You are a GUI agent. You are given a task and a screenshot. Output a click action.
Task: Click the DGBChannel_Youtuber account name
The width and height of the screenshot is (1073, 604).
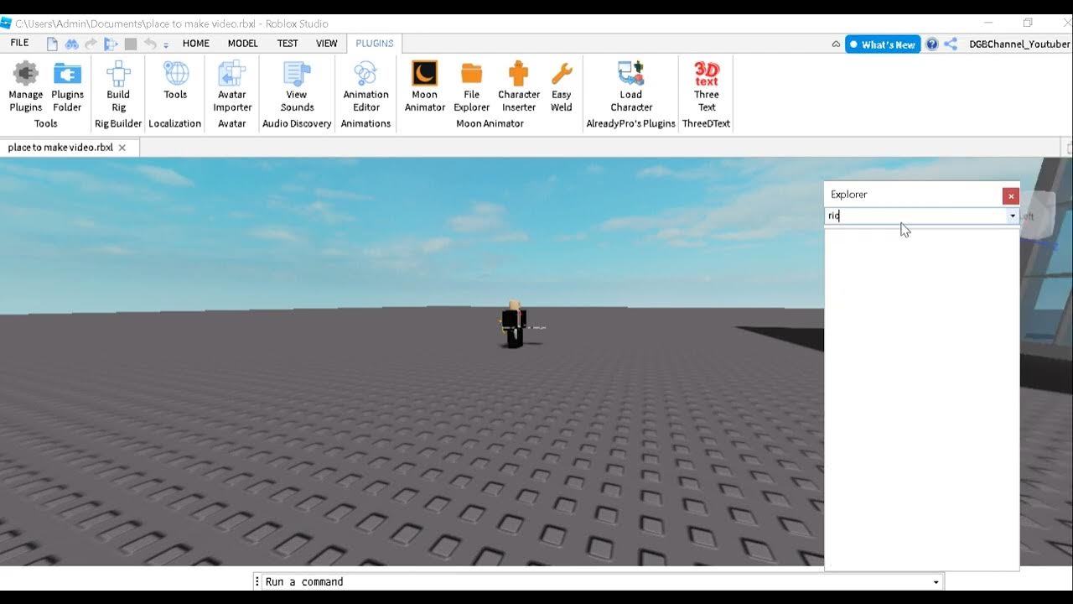[x=1019, y=44]
